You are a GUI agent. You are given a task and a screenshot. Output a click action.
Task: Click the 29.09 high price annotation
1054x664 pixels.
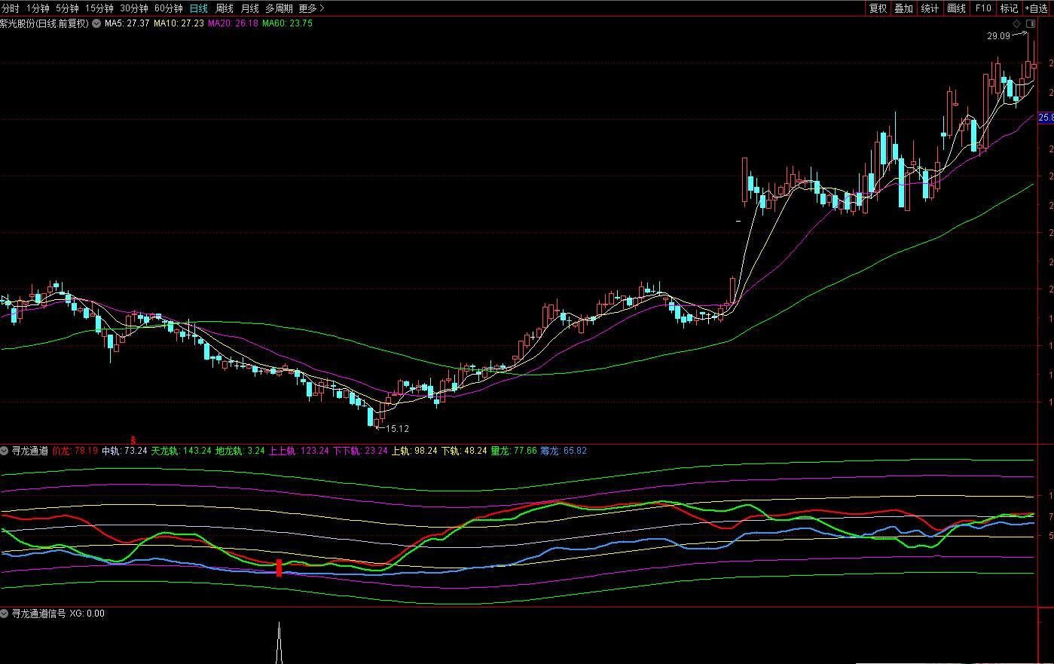pyautogui.click(x=998, y=35)
